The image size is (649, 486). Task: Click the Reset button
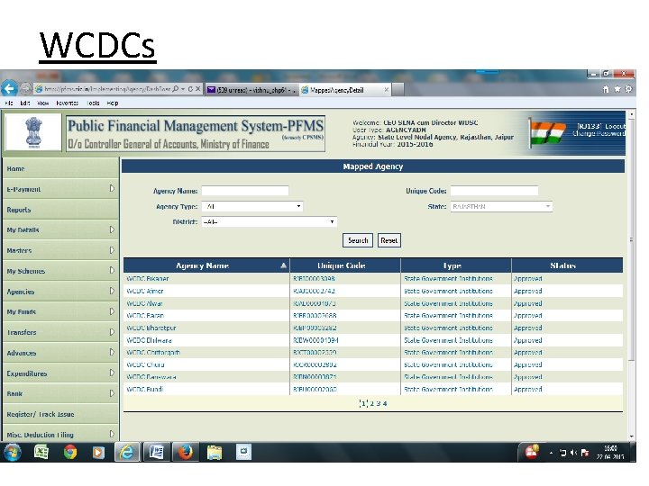[389, 240]
